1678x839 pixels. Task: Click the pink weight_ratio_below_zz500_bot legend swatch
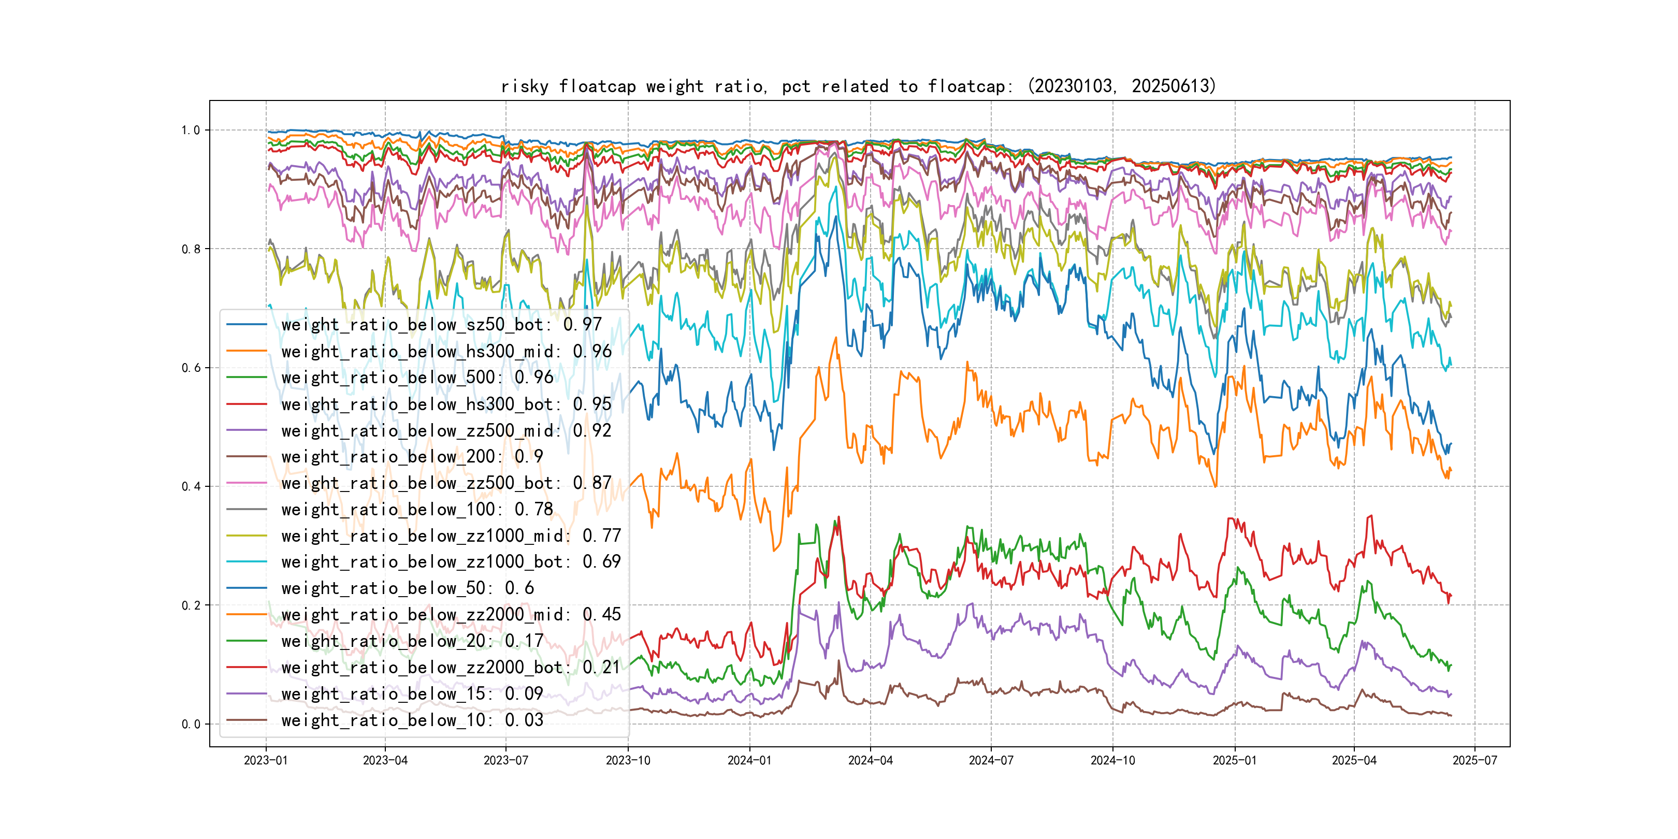247,483
